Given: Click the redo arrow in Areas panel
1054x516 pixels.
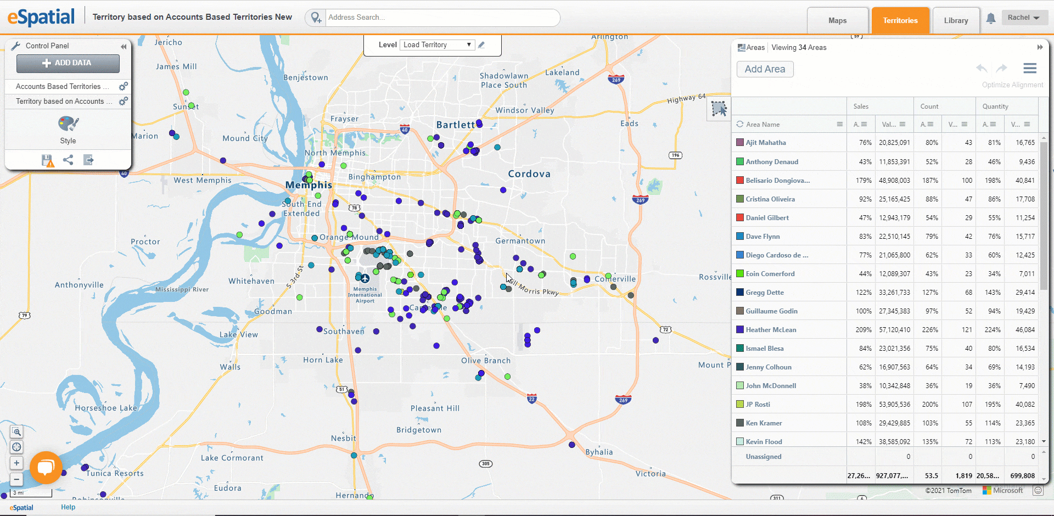Looking at the screenshot, I should pyautogui.click(x=1002, y=69).
